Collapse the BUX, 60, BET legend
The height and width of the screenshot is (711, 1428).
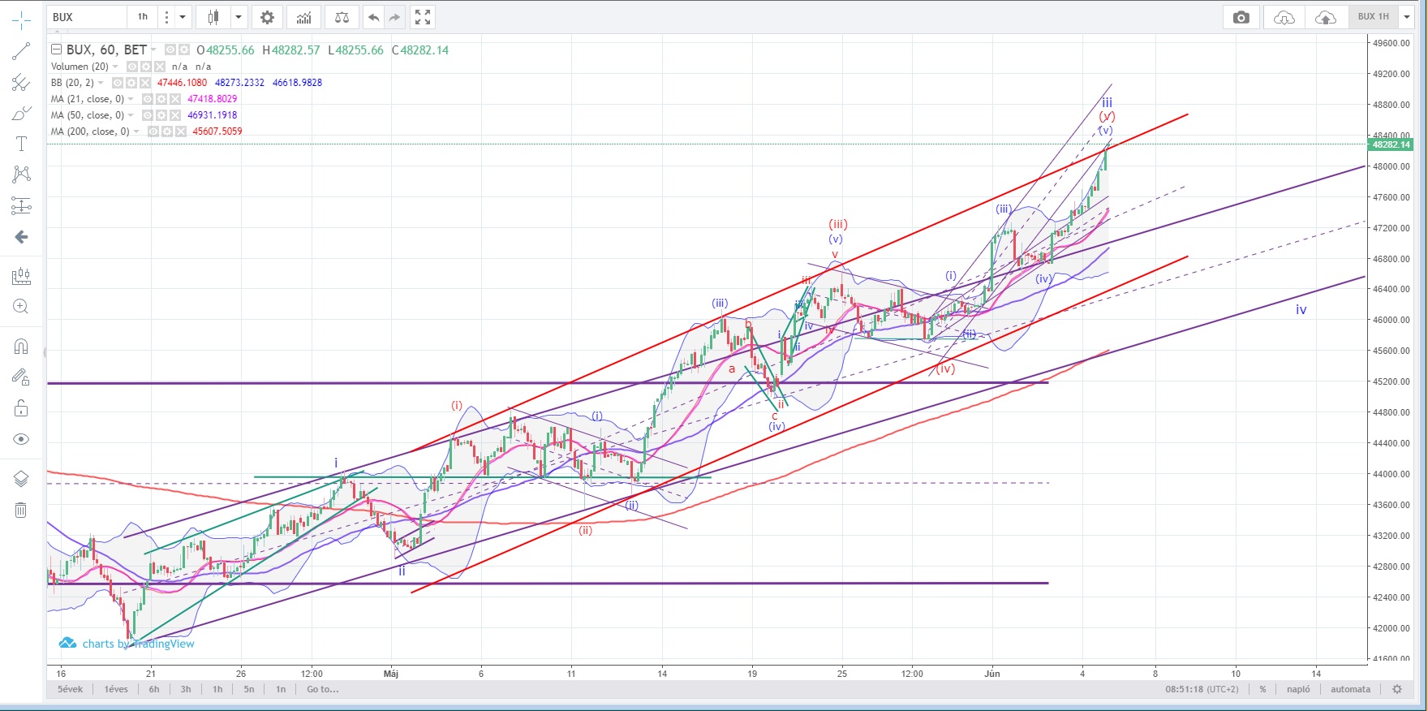tap(56, 50)
